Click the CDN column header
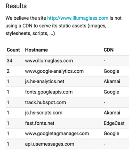Viewport: 129px width, 151px height. [109, 50]
